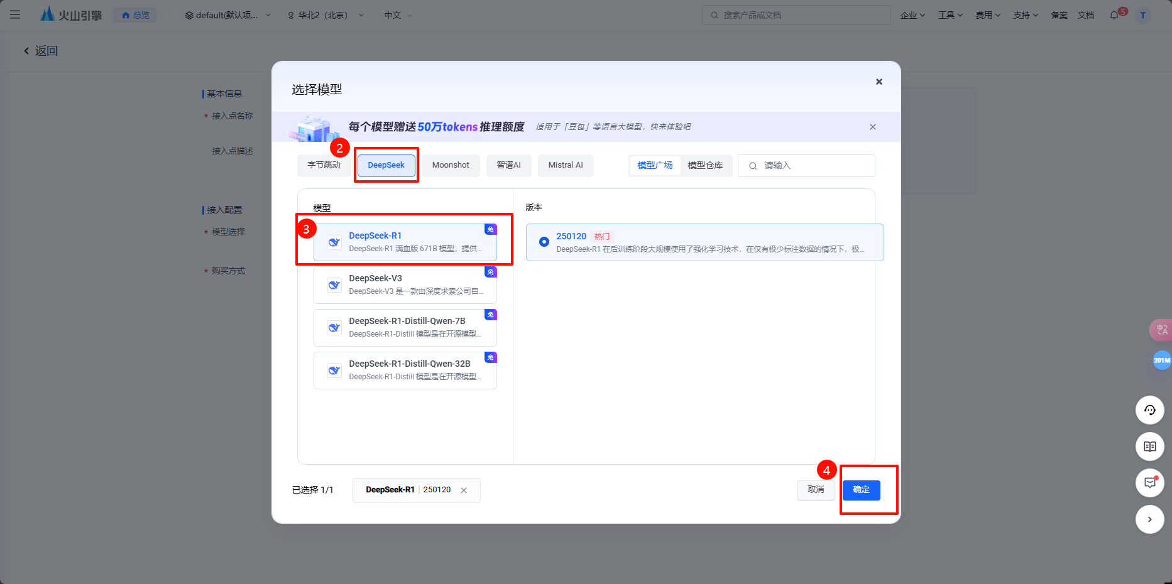Click the 模型选择 field label
This screenshot has width=1172, height=584.
coord(228,232)
